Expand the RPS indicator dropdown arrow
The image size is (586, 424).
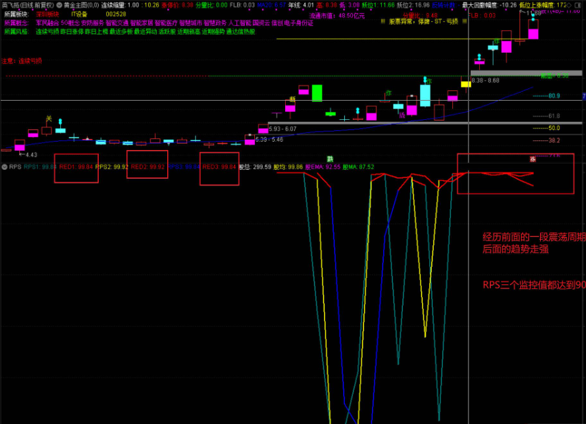5,167
